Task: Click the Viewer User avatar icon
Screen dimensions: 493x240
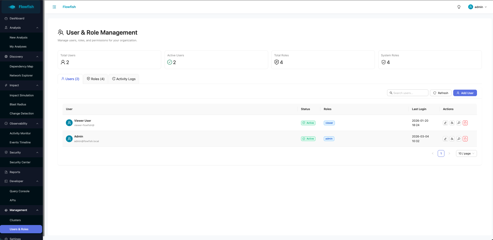Action: (69, 123)
